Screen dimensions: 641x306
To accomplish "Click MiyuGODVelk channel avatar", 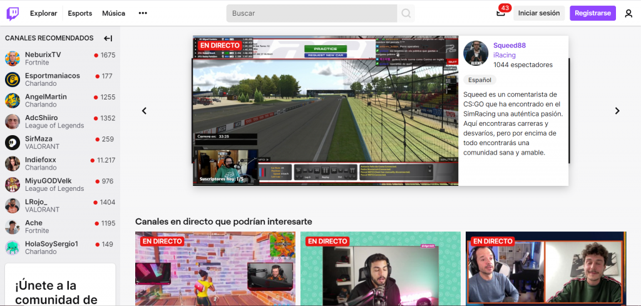I will click(13, 185).
